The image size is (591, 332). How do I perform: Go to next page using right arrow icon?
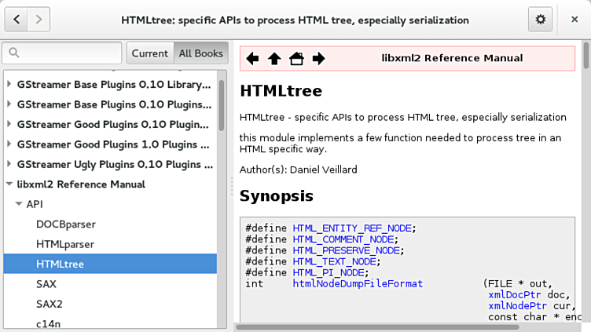tap(318, 58)
